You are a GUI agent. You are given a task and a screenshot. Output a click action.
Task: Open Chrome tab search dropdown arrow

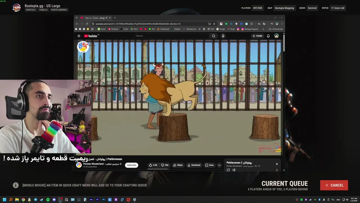(x=76, y=18)
